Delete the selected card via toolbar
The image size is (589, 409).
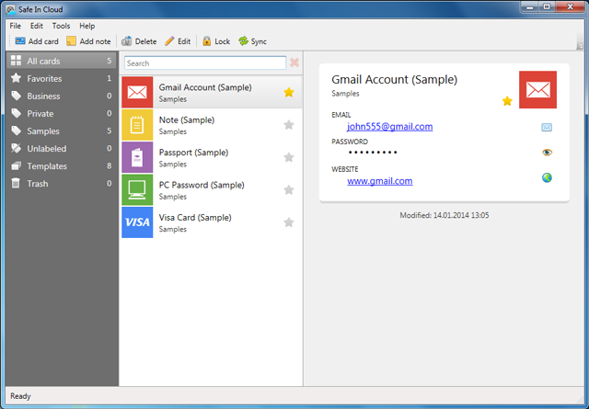pyautogui.click(x=139, y=41)
